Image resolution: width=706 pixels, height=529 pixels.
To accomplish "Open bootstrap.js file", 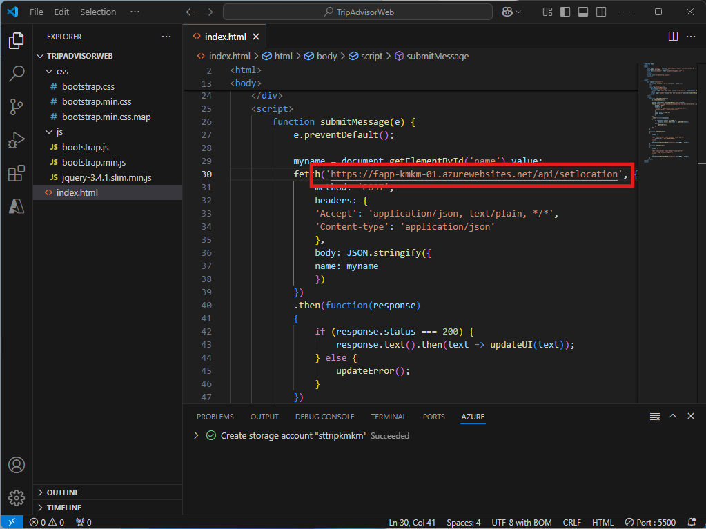I will point(108,147).
